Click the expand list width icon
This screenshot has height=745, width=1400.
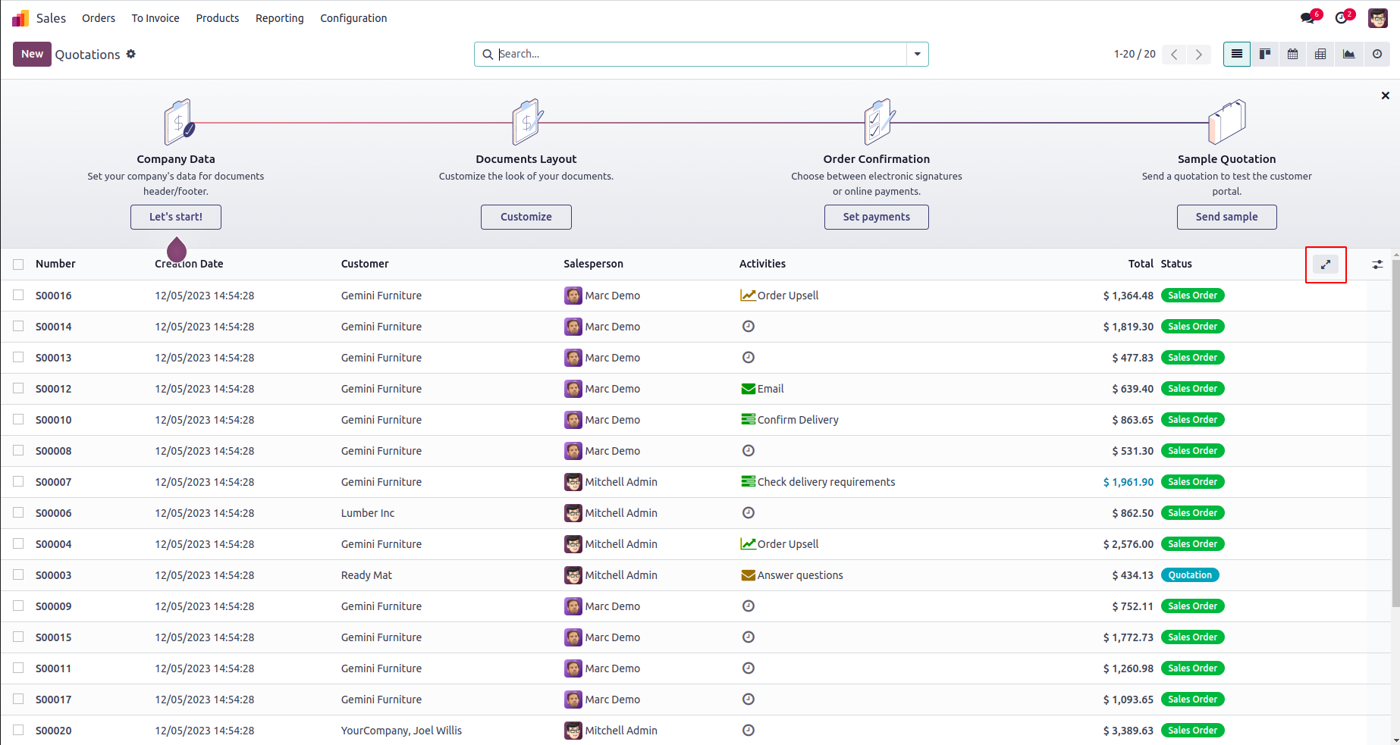[1326, 265]
